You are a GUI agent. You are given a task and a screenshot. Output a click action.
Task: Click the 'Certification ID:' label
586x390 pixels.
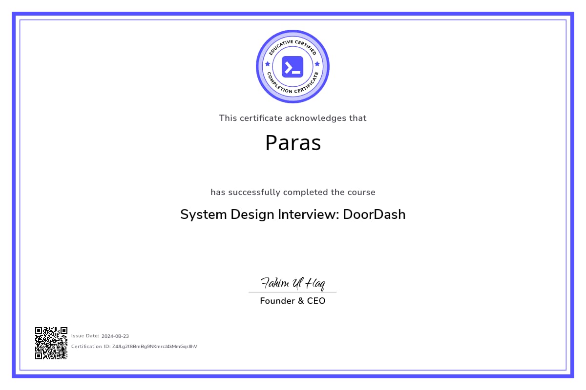91,347
